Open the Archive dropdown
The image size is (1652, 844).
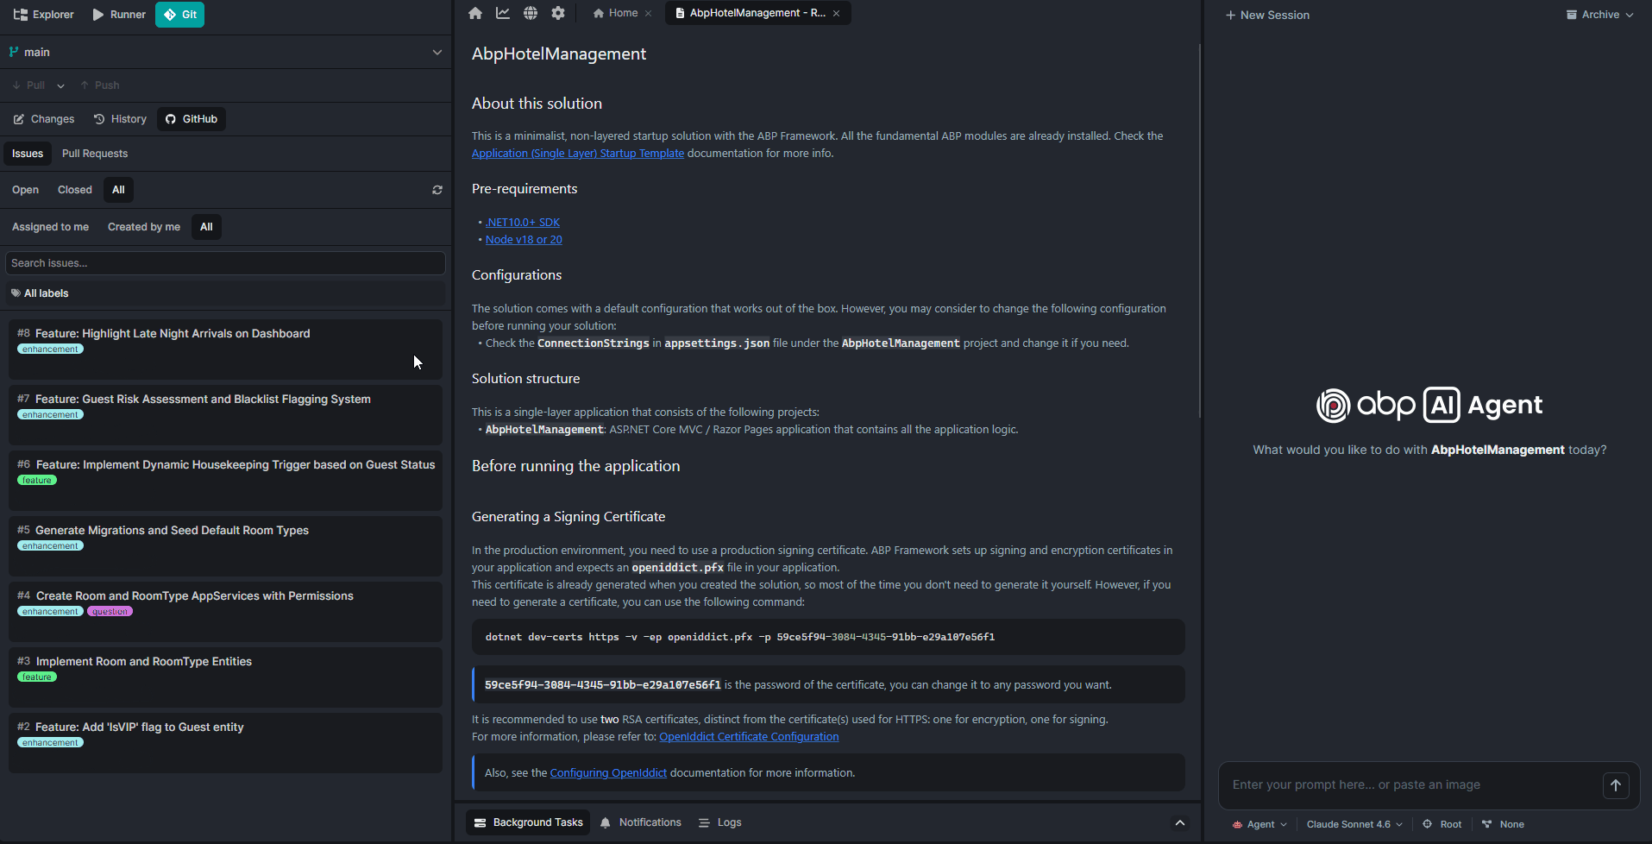1599,15
